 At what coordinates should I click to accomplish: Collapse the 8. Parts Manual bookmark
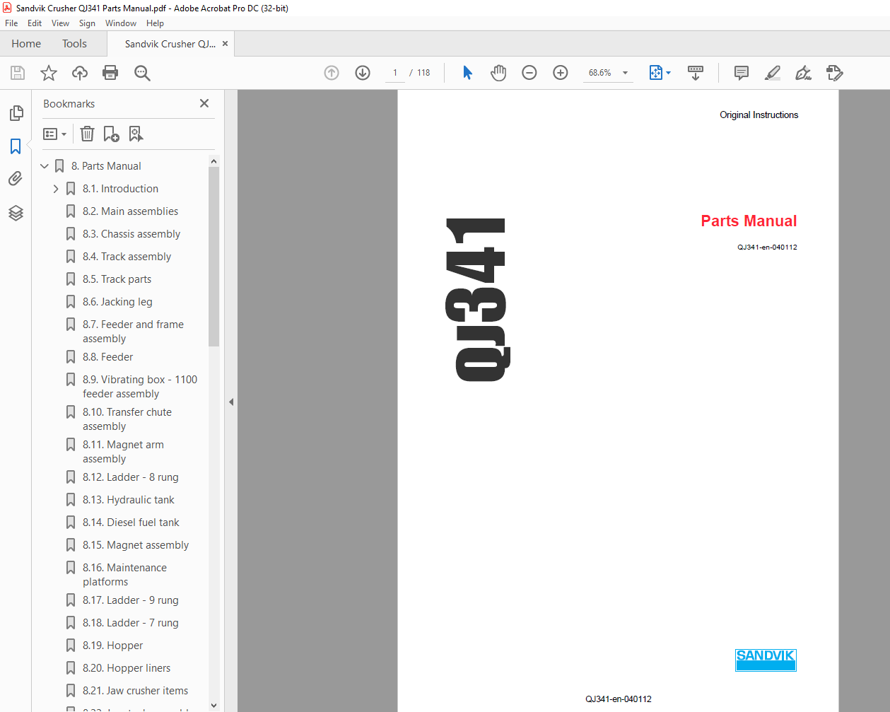pos(45,166)
